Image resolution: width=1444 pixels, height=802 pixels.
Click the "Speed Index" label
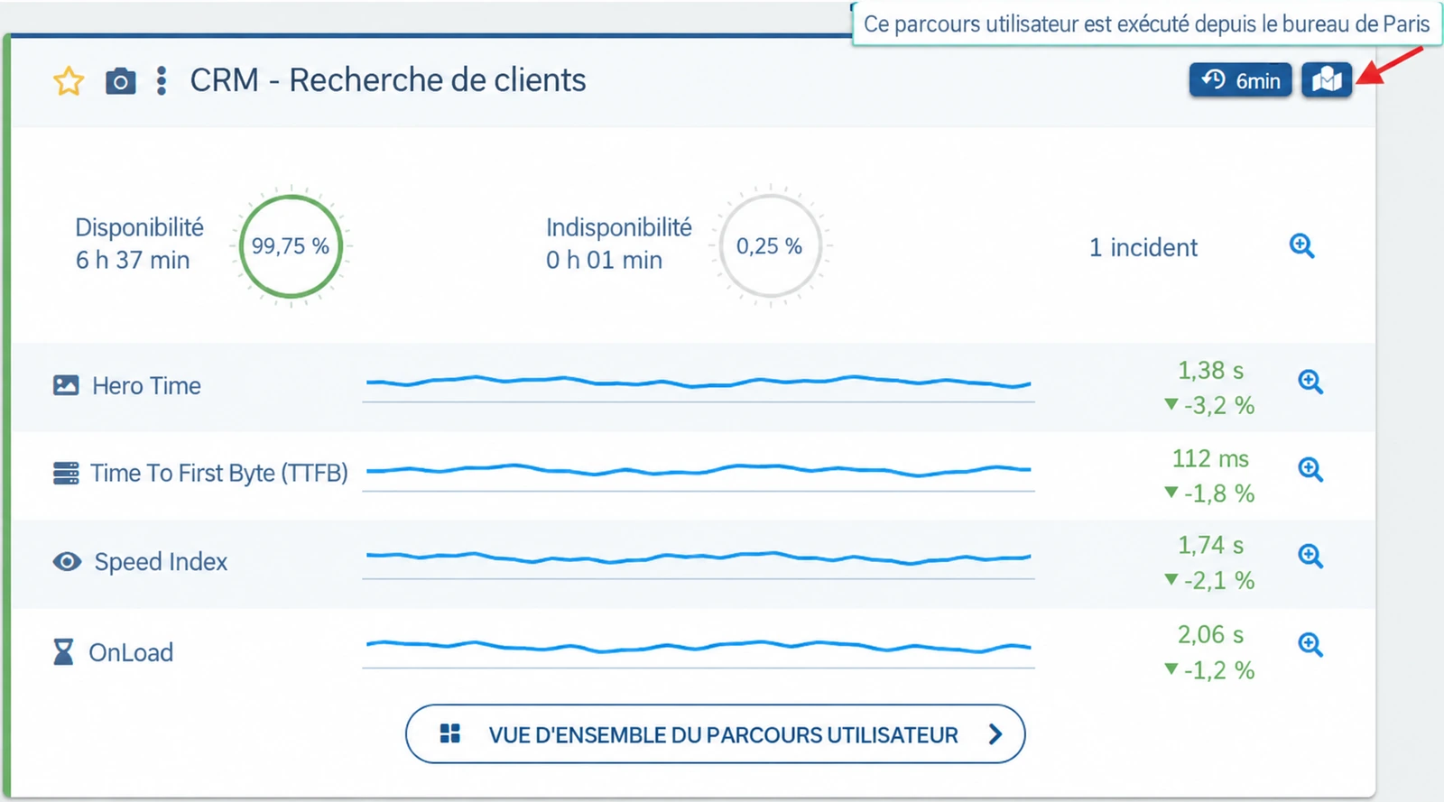[161, 561]
